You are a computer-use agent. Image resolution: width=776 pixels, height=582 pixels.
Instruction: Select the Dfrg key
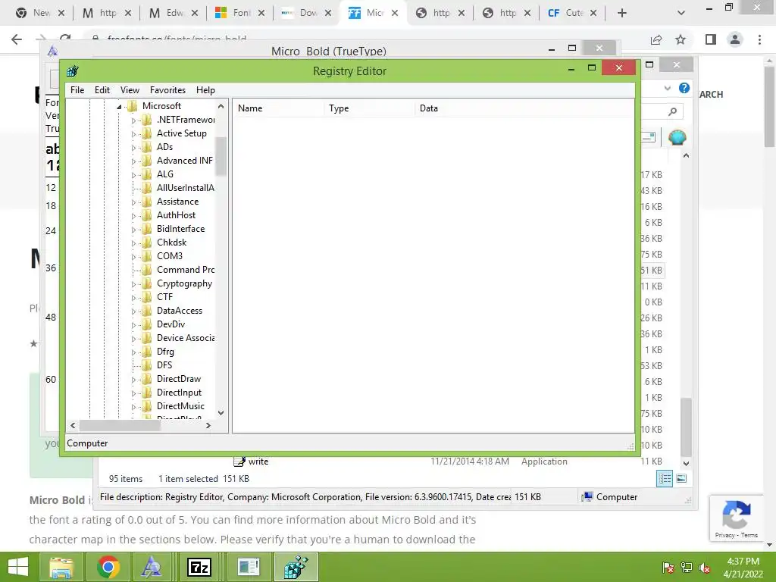(165, 352)
